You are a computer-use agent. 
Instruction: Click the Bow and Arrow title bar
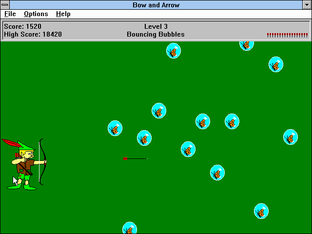(156, 5)
